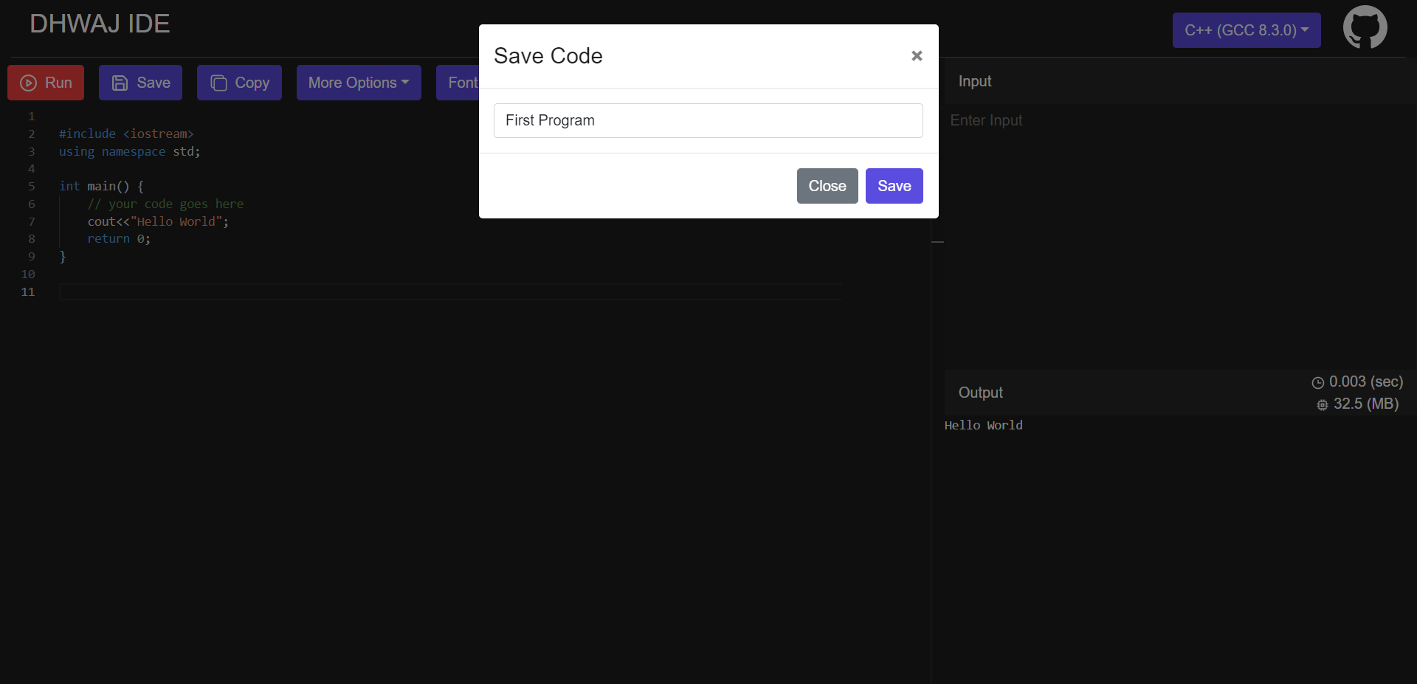Click line number 10 in the gutter
Viewport: 1417px width, 684px height.
[28, 274]
